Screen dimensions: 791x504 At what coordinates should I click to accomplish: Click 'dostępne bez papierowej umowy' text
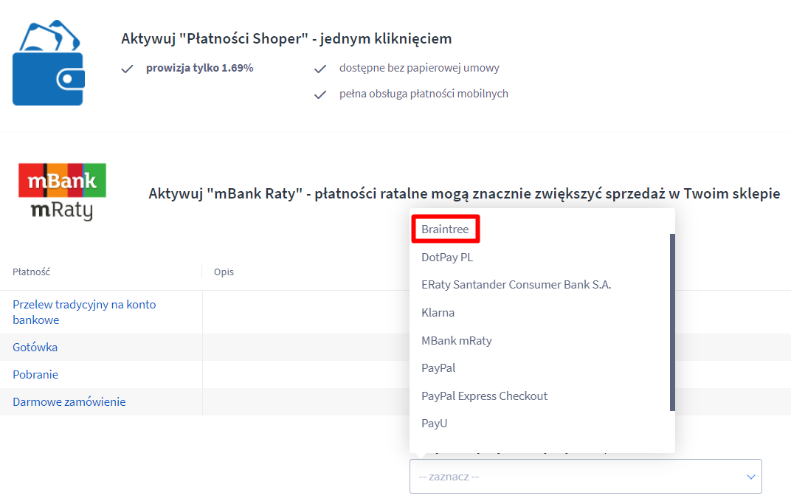point(419,68)
